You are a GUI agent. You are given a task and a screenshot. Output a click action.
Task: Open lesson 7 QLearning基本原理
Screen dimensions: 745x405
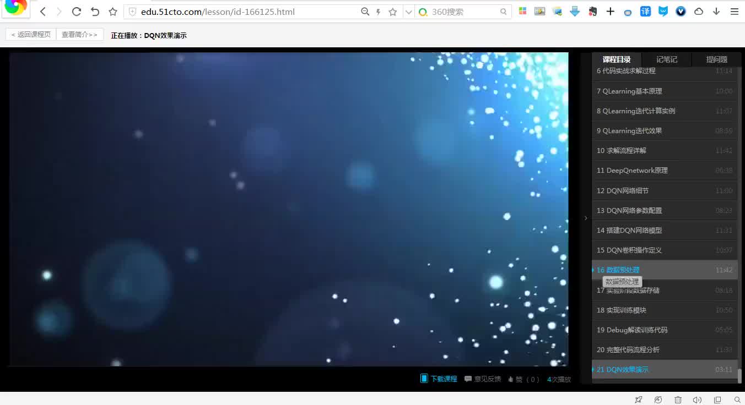(x=665, y=91)
